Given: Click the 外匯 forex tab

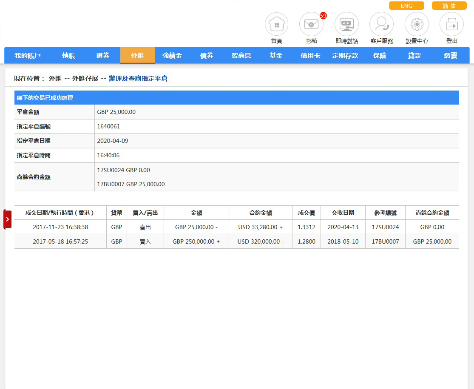Looking at the screenshot, I should click(x=137, y=56).
